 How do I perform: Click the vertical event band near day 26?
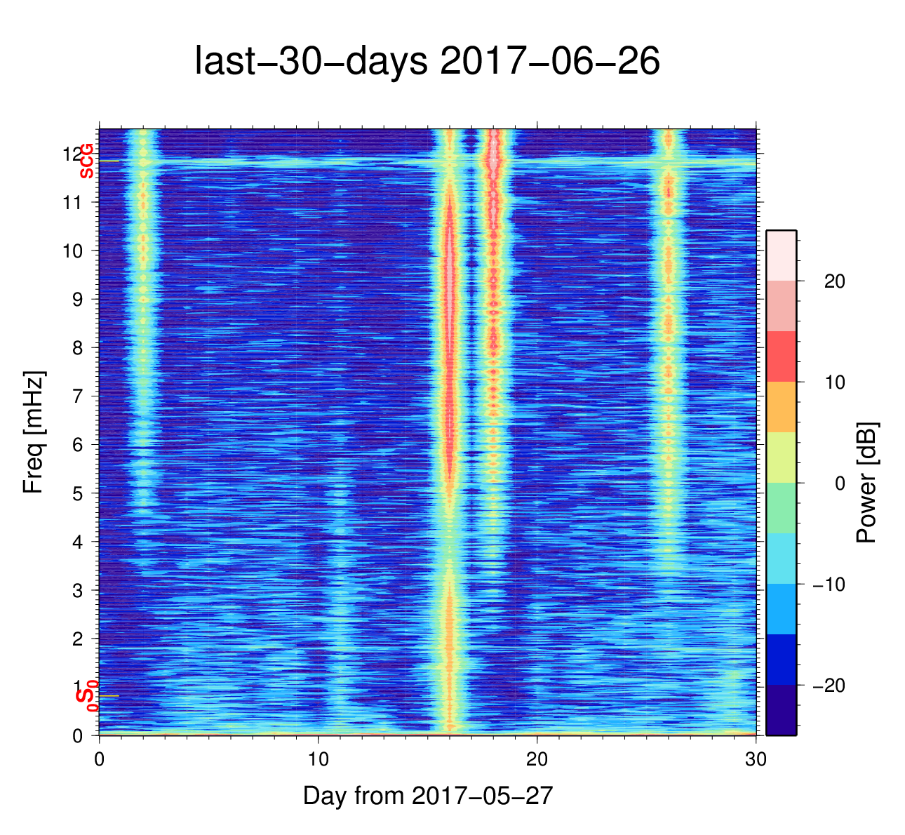click(668, 351)
